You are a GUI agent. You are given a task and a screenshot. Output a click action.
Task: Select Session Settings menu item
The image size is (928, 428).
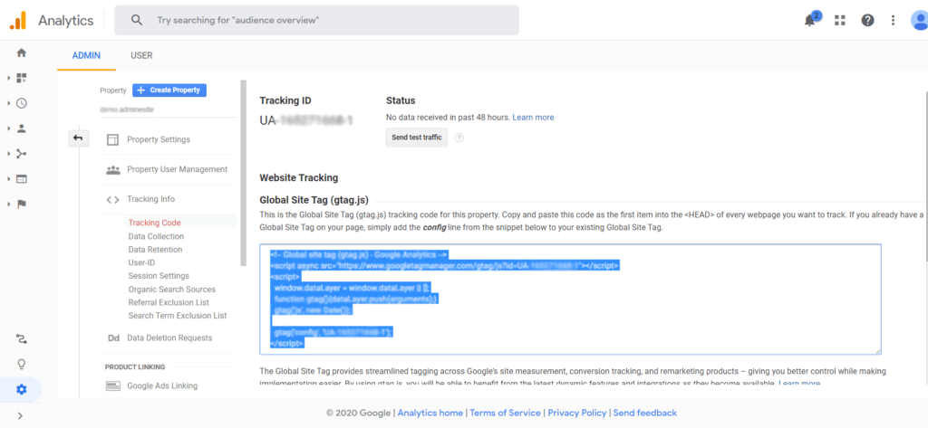tap(159, 276)
